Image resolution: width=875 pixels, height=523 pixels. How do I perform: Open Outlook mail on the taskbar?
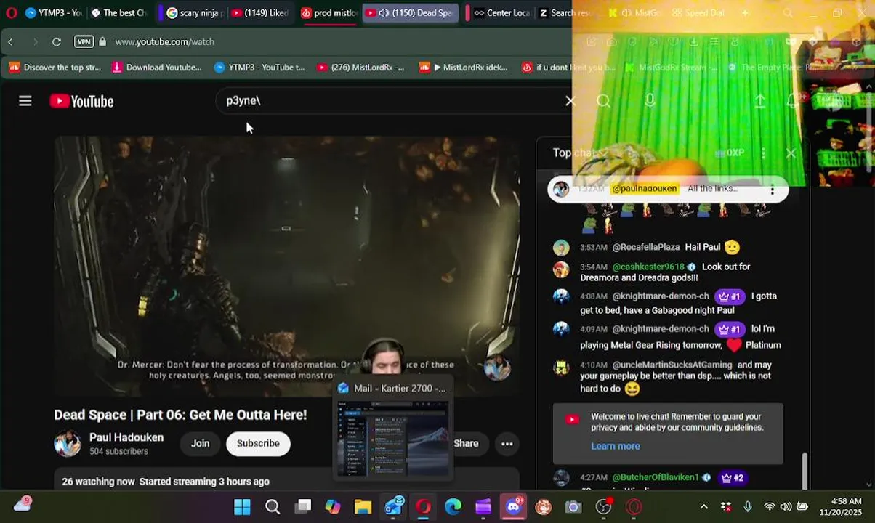(394, 506)
